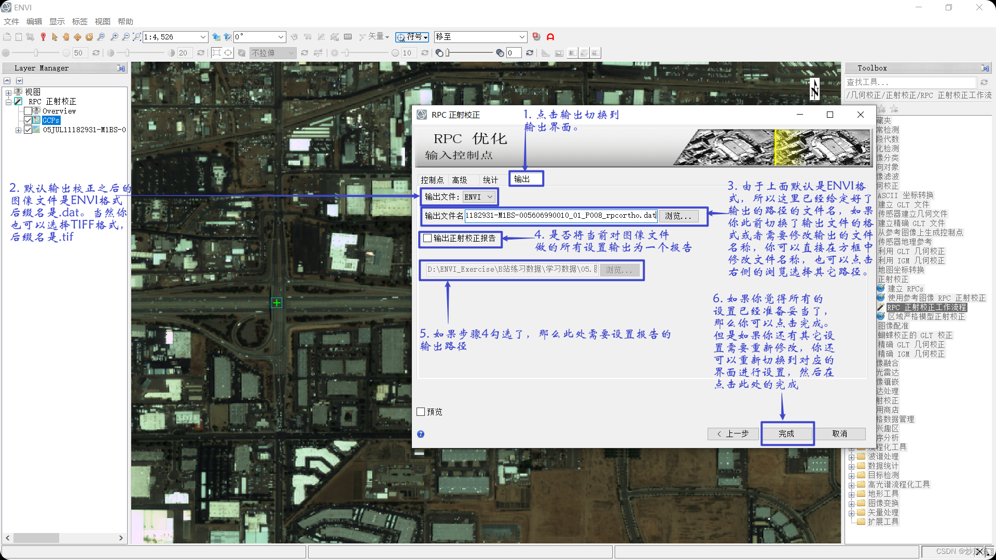The width and height of the screenshot is (996, 560).
Task: Toggle visibility of the GCPs layer
Action: point(29,120)
